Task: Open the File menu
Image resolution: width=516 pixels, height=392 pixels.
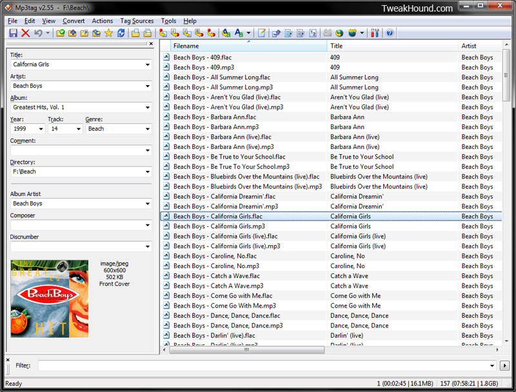Action: (x=12, y=21)
